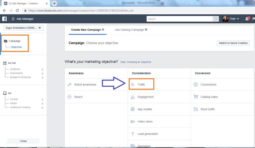The image size is (255, 148).
Task: Expand the Dygo Ardestilano account selector
Action: point(23,28)
